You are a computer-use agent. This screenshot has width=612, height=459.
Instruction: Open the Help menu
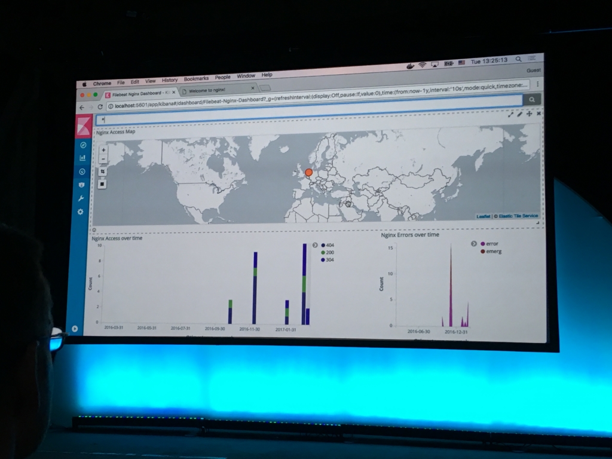tap(267, 75)
